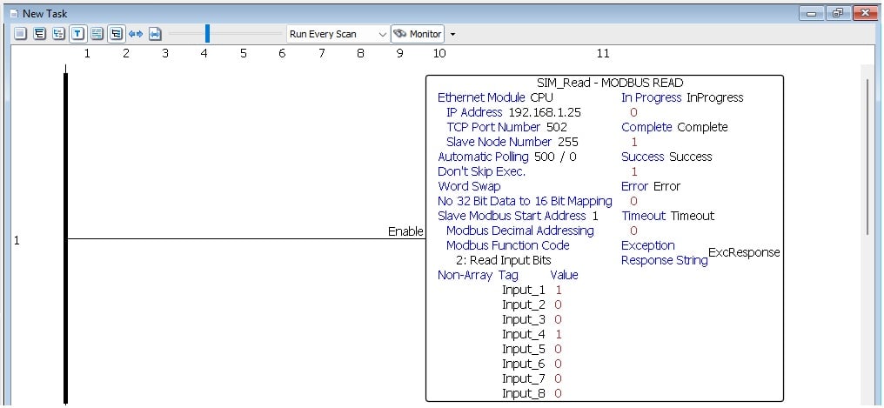Click the vertical scrollbar thumb on right
884x408 pixels.
click(x=867, y=156)
